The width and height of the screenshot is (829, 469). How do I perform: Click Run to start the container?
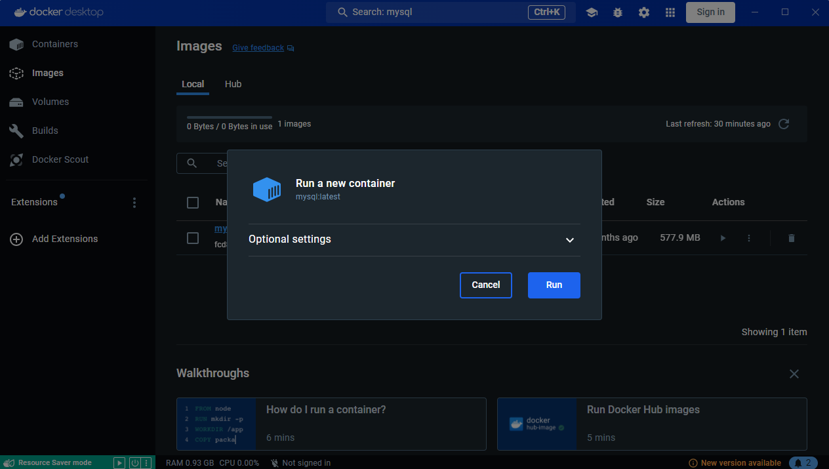pyautogui.click(x=554, y=285)
